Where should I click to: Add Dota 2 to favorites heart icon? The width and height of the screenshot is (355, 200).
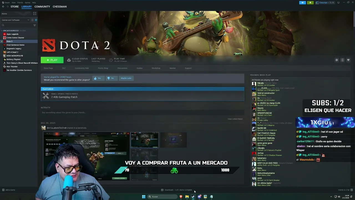(348, 60)
